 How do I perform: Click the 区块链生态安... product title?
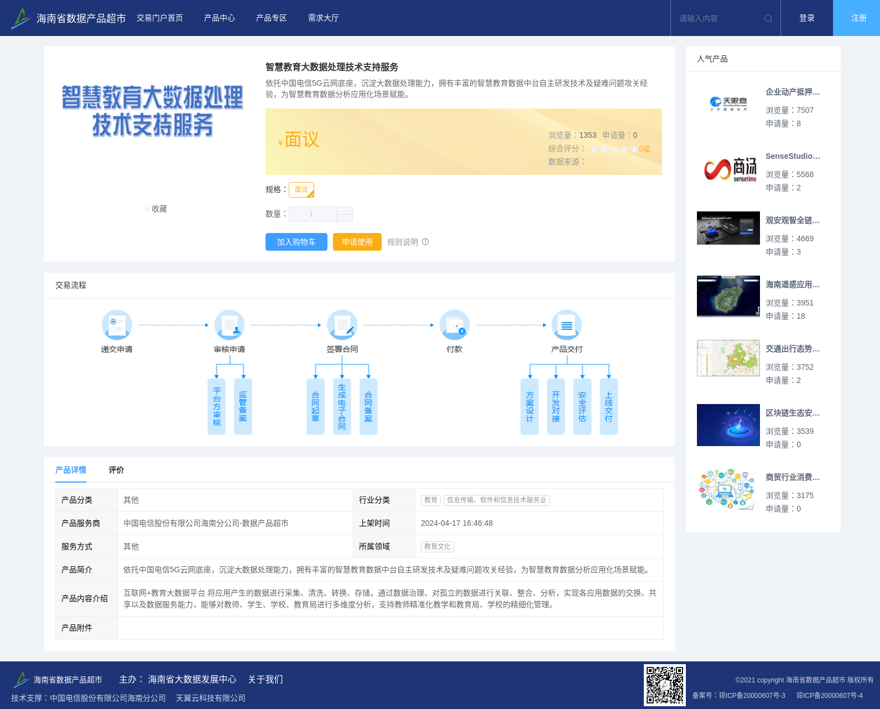[x=793, y=413]
